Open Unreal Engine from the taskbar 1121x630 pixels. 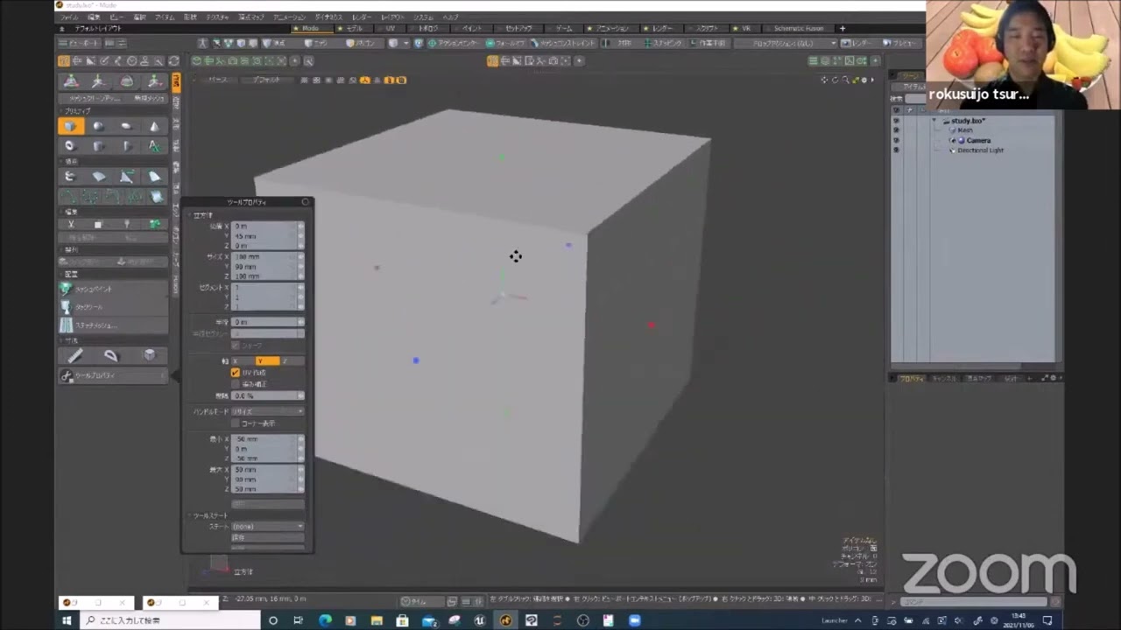[480, 620]
